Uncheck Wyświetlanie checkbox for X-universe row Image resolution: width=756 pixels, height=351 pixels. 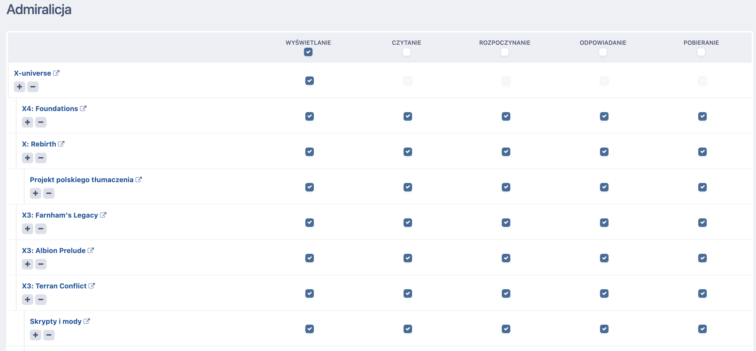[309, 81]
